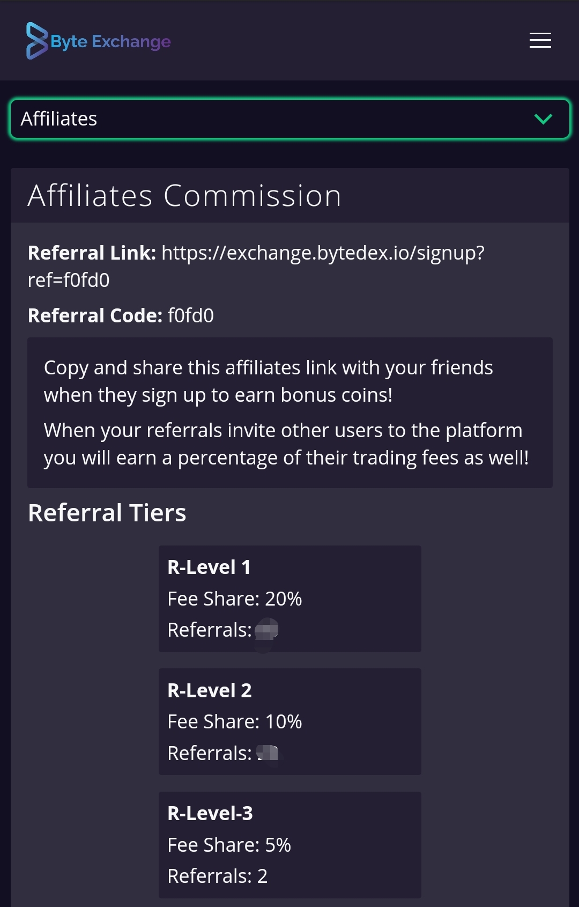Expand the Affiliates dropdown selector
Viewport: 579px width, 907px height.
point(289,119)
